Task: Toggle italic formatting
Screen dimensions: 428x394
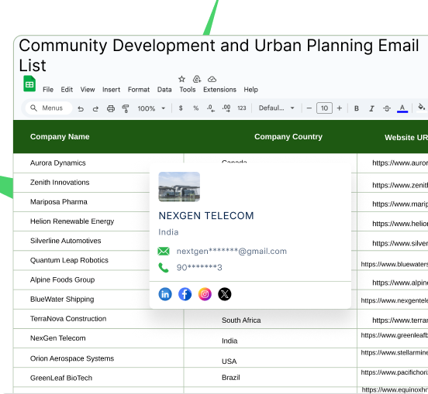Action: tap(371, 108)
